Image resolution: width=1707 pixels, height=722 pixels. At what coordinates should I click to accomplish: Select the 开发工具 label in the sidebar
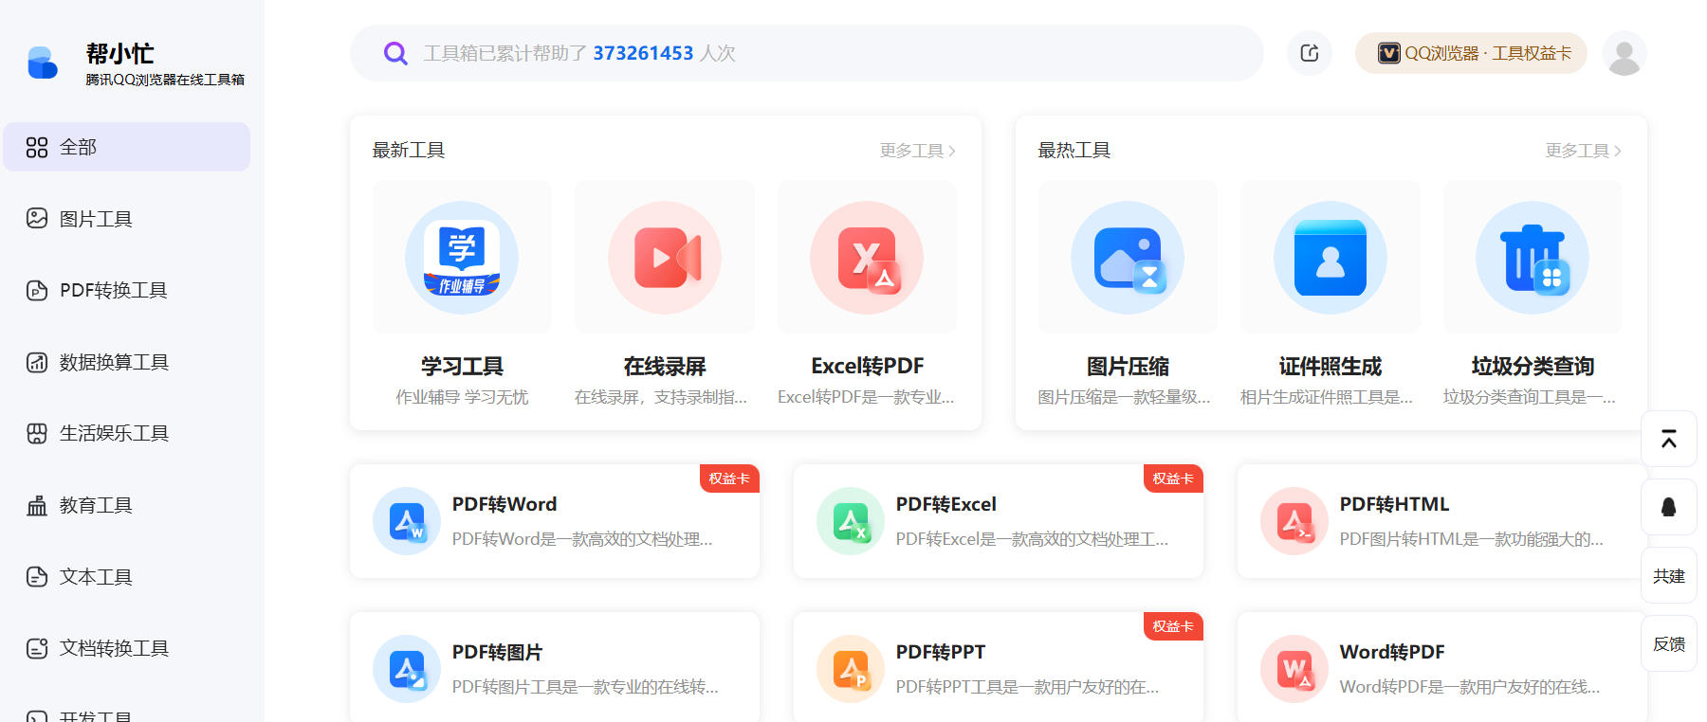(x=96, y=715)
